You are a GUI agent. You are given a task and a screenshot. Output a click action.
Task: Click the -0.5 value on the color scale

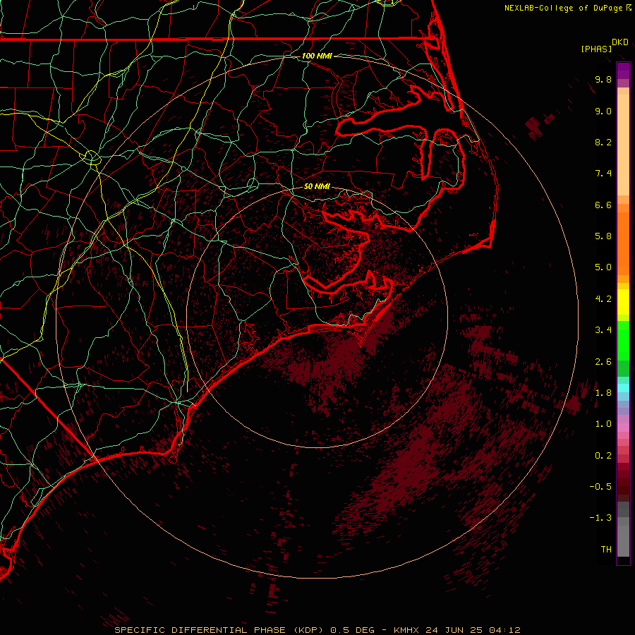point(600,487)
